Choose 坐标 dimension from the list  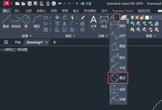pos(118,89)
